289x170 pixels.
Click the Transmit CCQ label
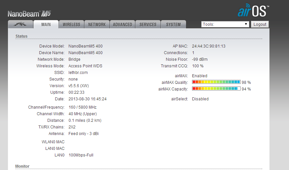tap(174, 66)
